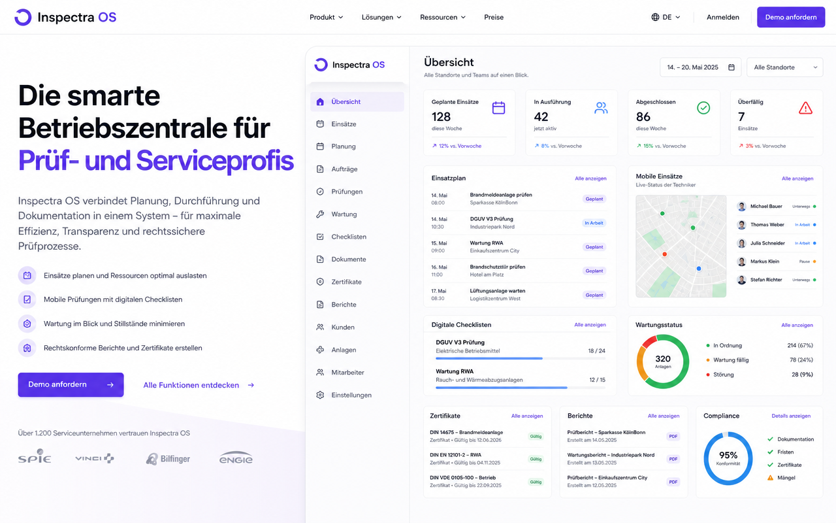Click Demo anfordern button in header

point(791,17)
